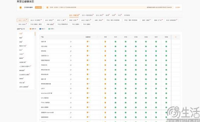Click the subscribe icon in the Serverless row
The image size is (200, 122).
point(71,93)
